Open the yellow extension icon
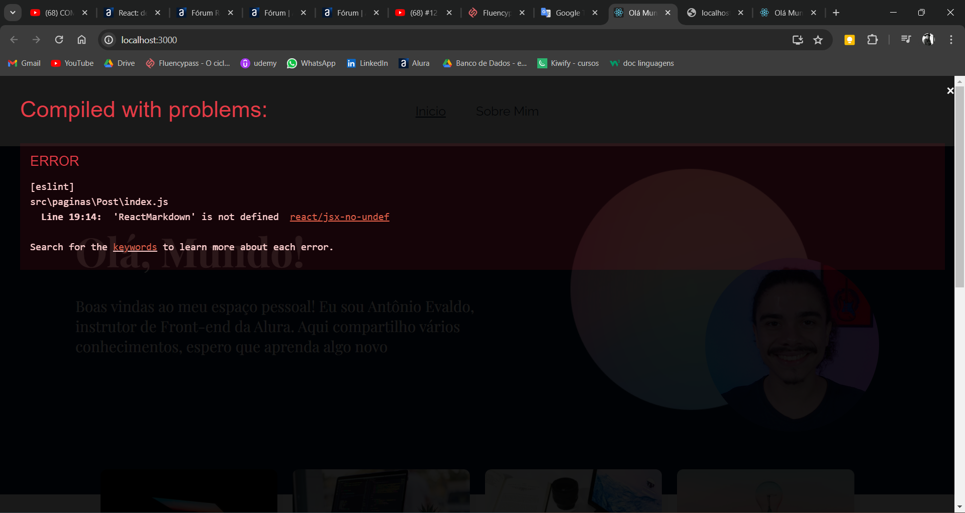 pyautogui.click(x=849, y=40)
